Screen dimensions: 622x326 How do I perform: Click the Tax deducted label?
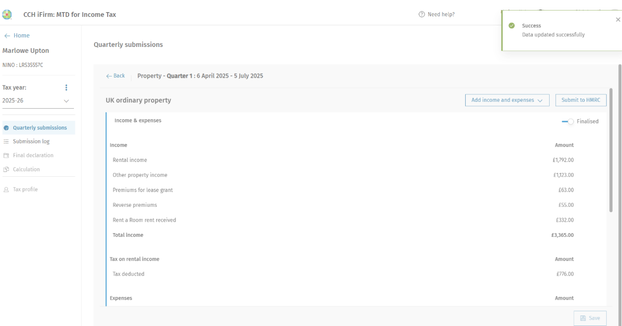[128, 274]
